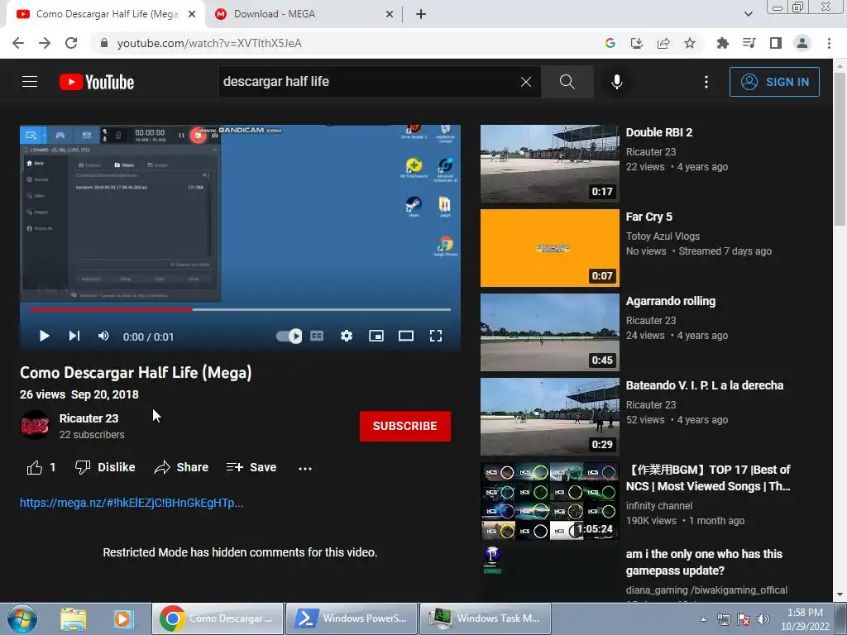View site info padlock icon
The height and width of the screenshot is (635, 847).
(103, 43)
